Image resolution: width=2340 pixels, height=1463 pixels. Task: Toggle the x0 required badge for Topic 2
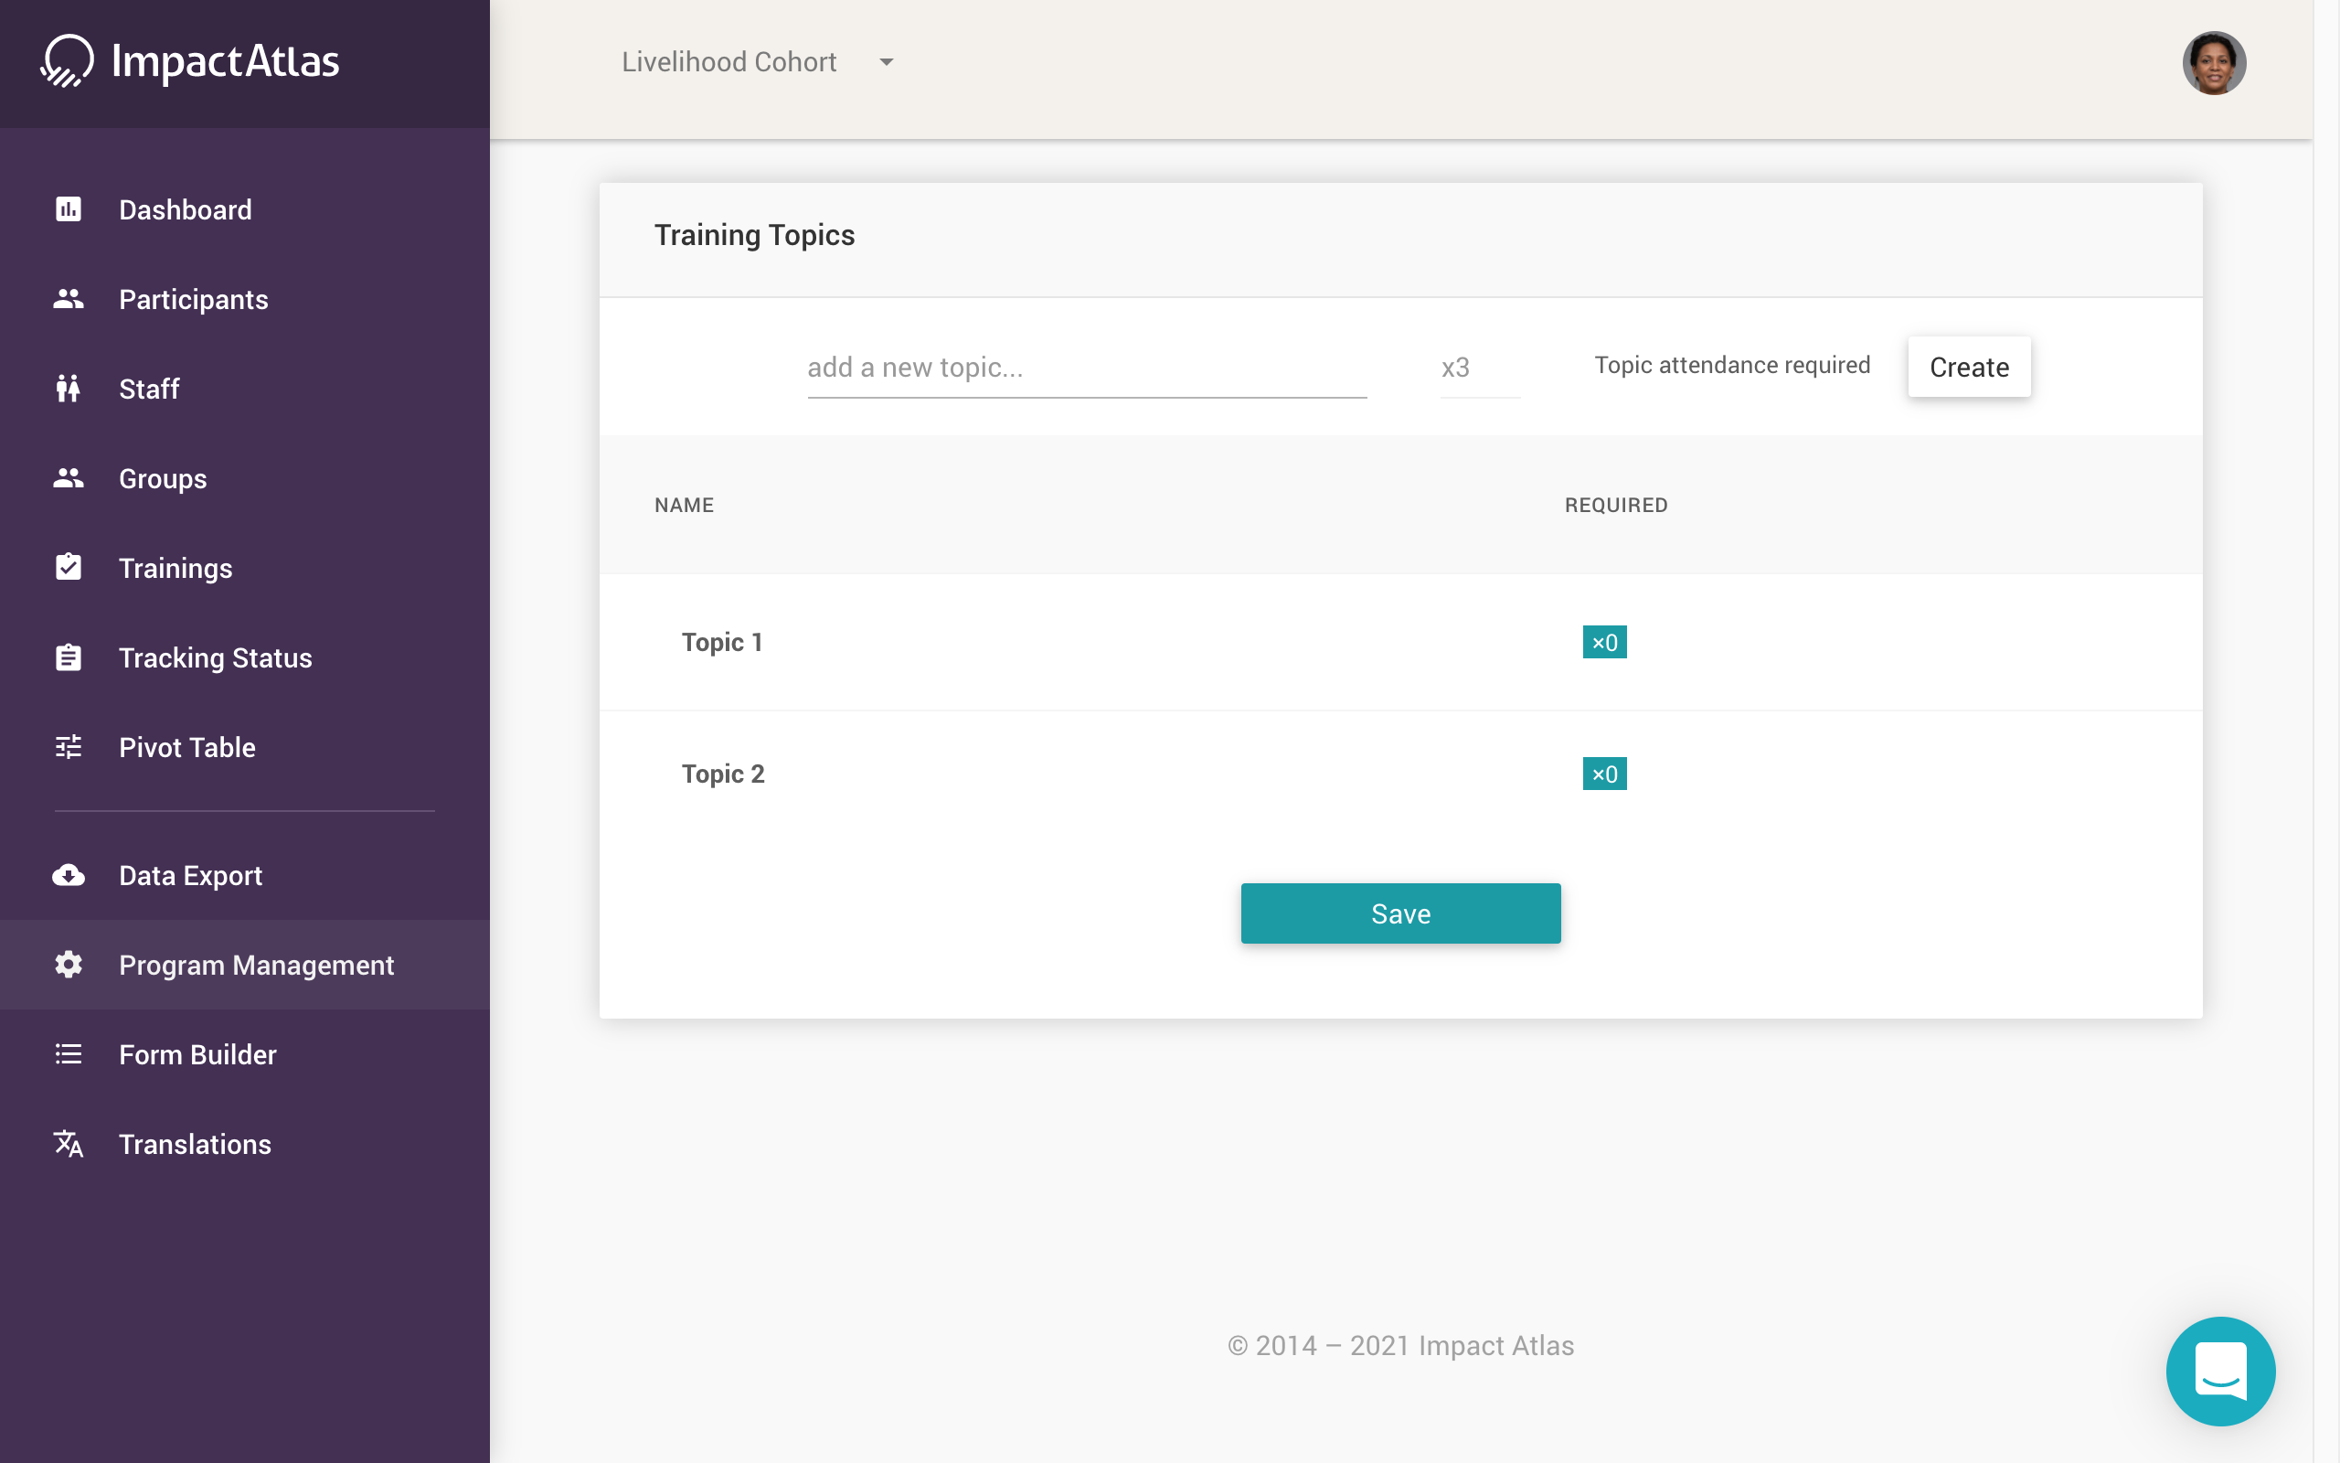[x=1604, y=774]
